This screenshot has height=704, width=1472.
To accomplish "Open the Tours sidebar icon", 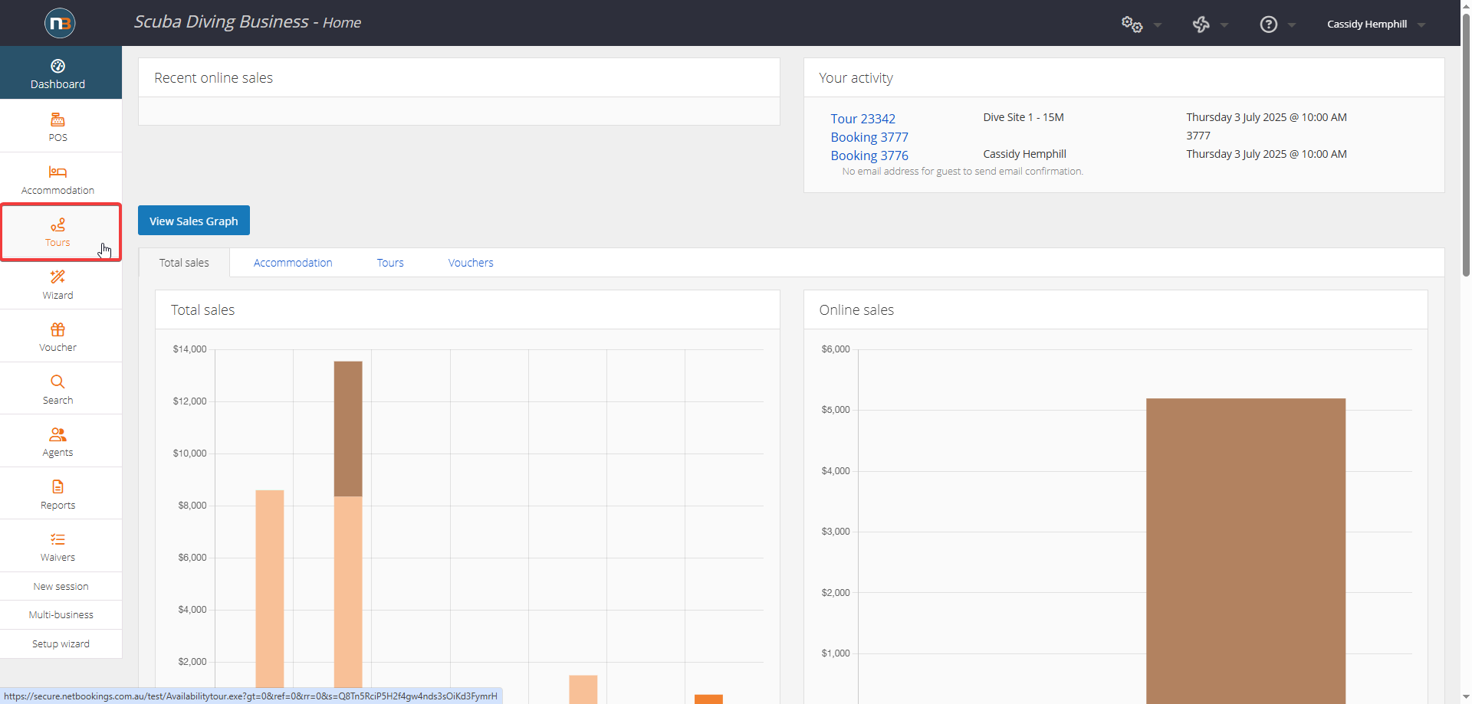I will click(58, 224).
